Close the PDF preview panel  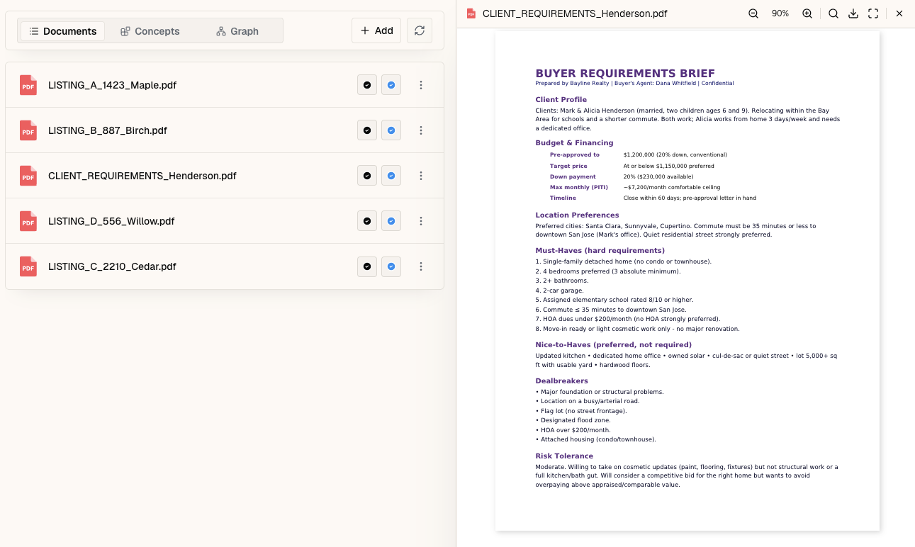coord(899,13)
